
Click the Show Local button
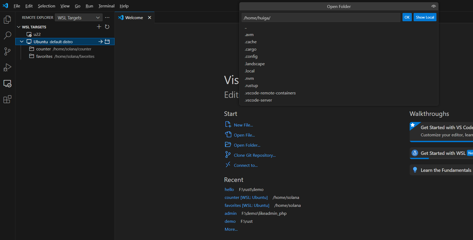click(425, 17)
